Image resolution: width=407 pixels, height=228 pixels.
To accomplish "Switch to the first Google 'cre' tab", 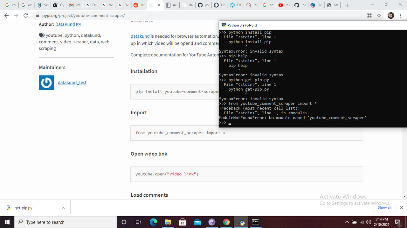I will click(10, 5).
